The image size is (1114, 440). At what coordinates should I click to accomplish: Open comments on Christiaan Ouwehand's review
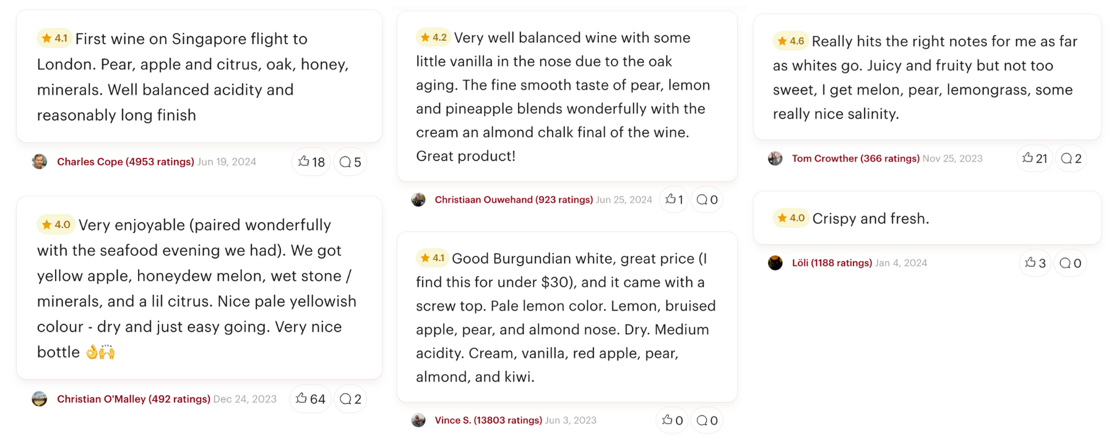[x=707, y=200]
